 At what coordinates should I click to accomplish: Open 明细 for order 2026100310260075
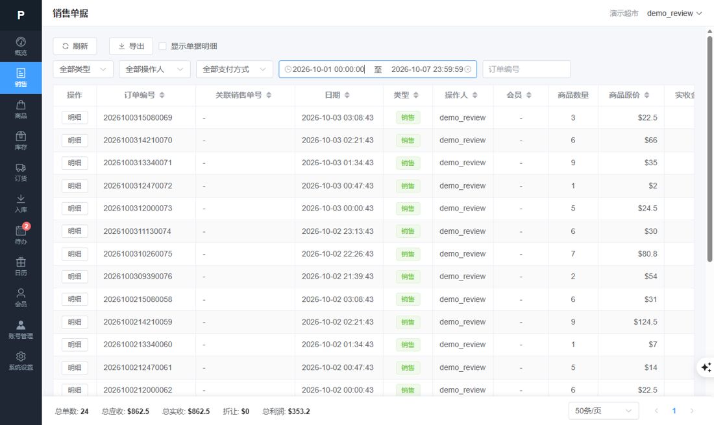pos(75,253)
